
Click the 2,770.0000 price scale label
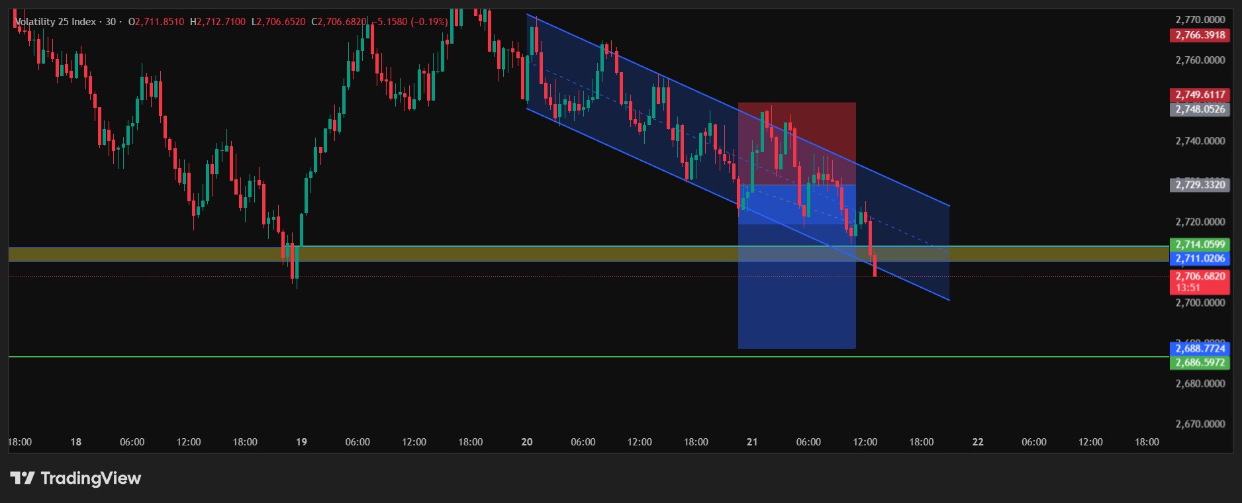(1200, 20)
